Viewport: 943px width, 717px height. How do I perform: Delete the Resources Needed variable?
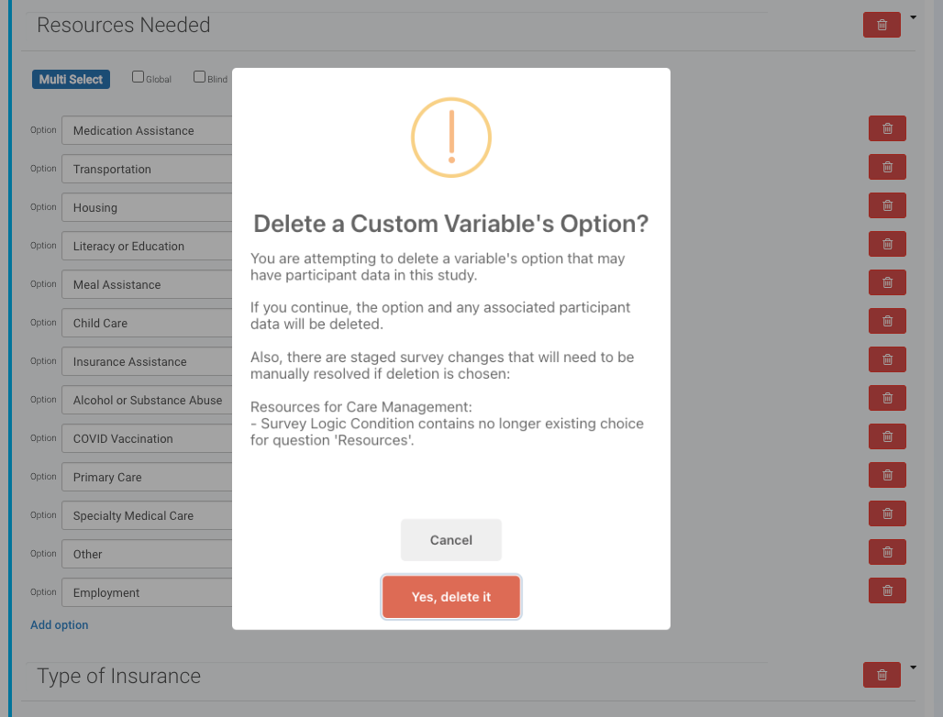pyautogui.click(x=882, y=26)
